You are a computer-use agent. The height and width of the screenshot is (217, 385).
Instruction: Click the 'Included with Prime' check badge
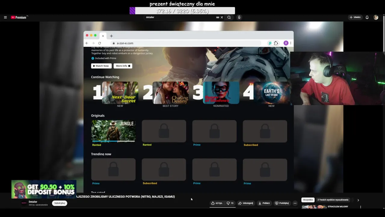tap(93, 58)
